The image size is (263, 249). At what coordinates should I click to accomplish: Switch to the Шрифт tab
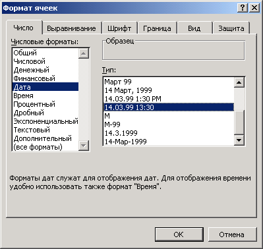tap(119, 28)
